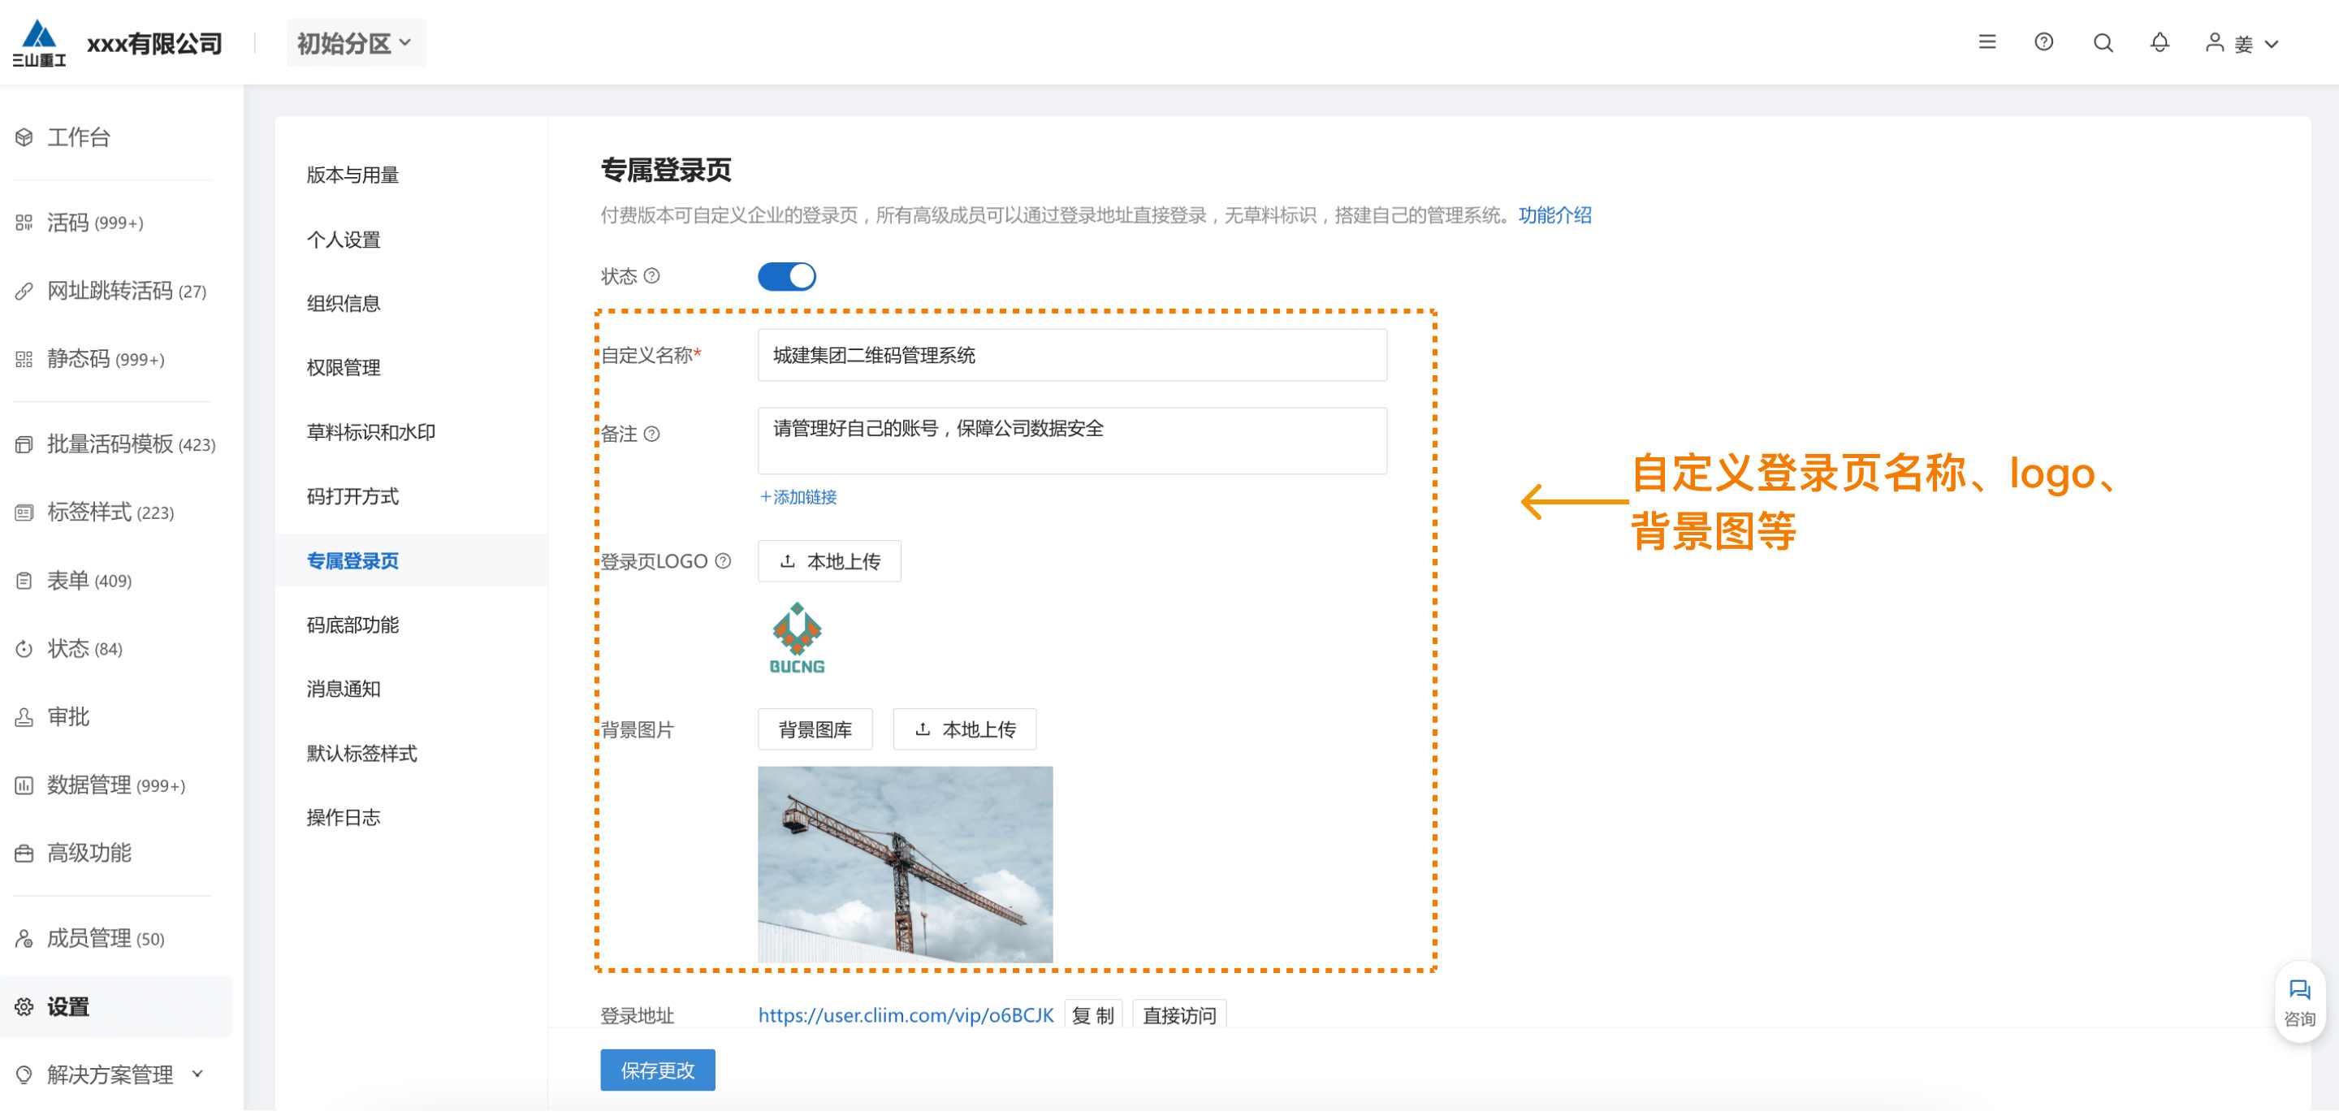Image resolution: width=2339 pixels, height=1120 pixels.
Task: Click the 高级功能 briefcase icon
Action: (x=24, y=853)
